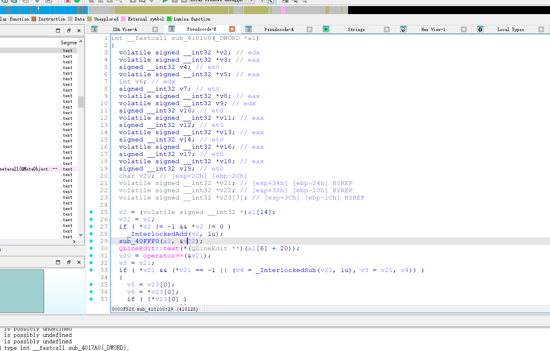The height and width of the screenshot is (351, 550).
Task: Show the Local Types tab
Action: coord(511,29)
